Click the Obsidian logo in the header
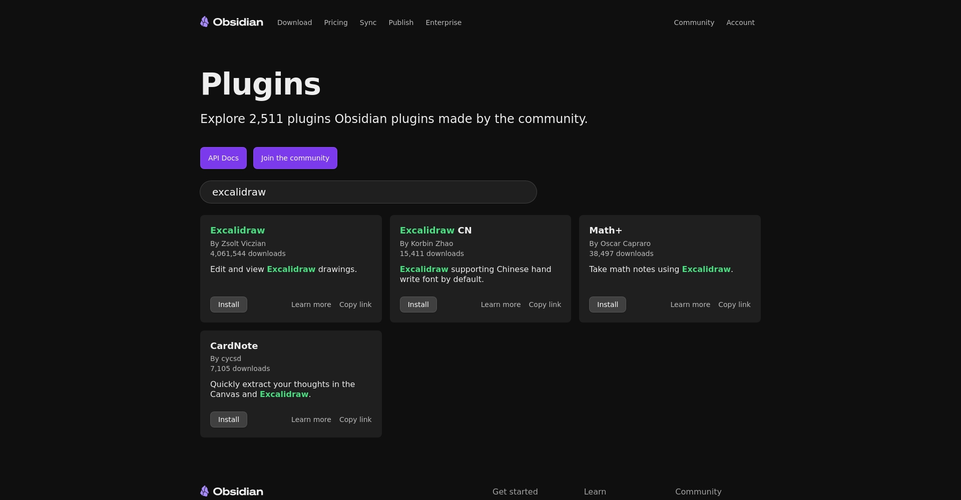 point(232,22)
